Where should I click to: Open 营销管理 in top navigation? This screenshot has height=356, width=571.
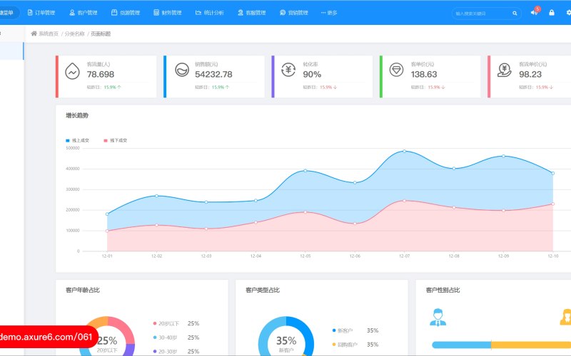pyautogui.click(x=294, y=13)
